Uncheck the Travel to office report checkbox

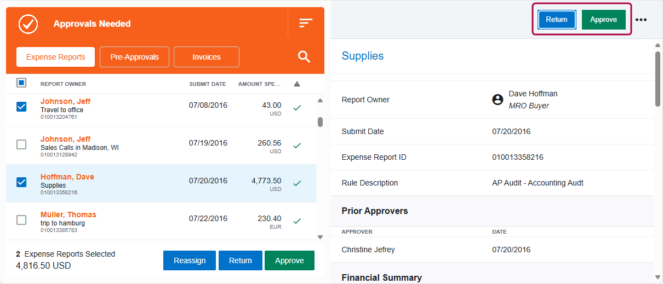click(x=21, y=107)
